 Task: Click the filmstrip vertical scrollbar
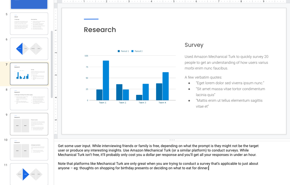tap(52, 64)
